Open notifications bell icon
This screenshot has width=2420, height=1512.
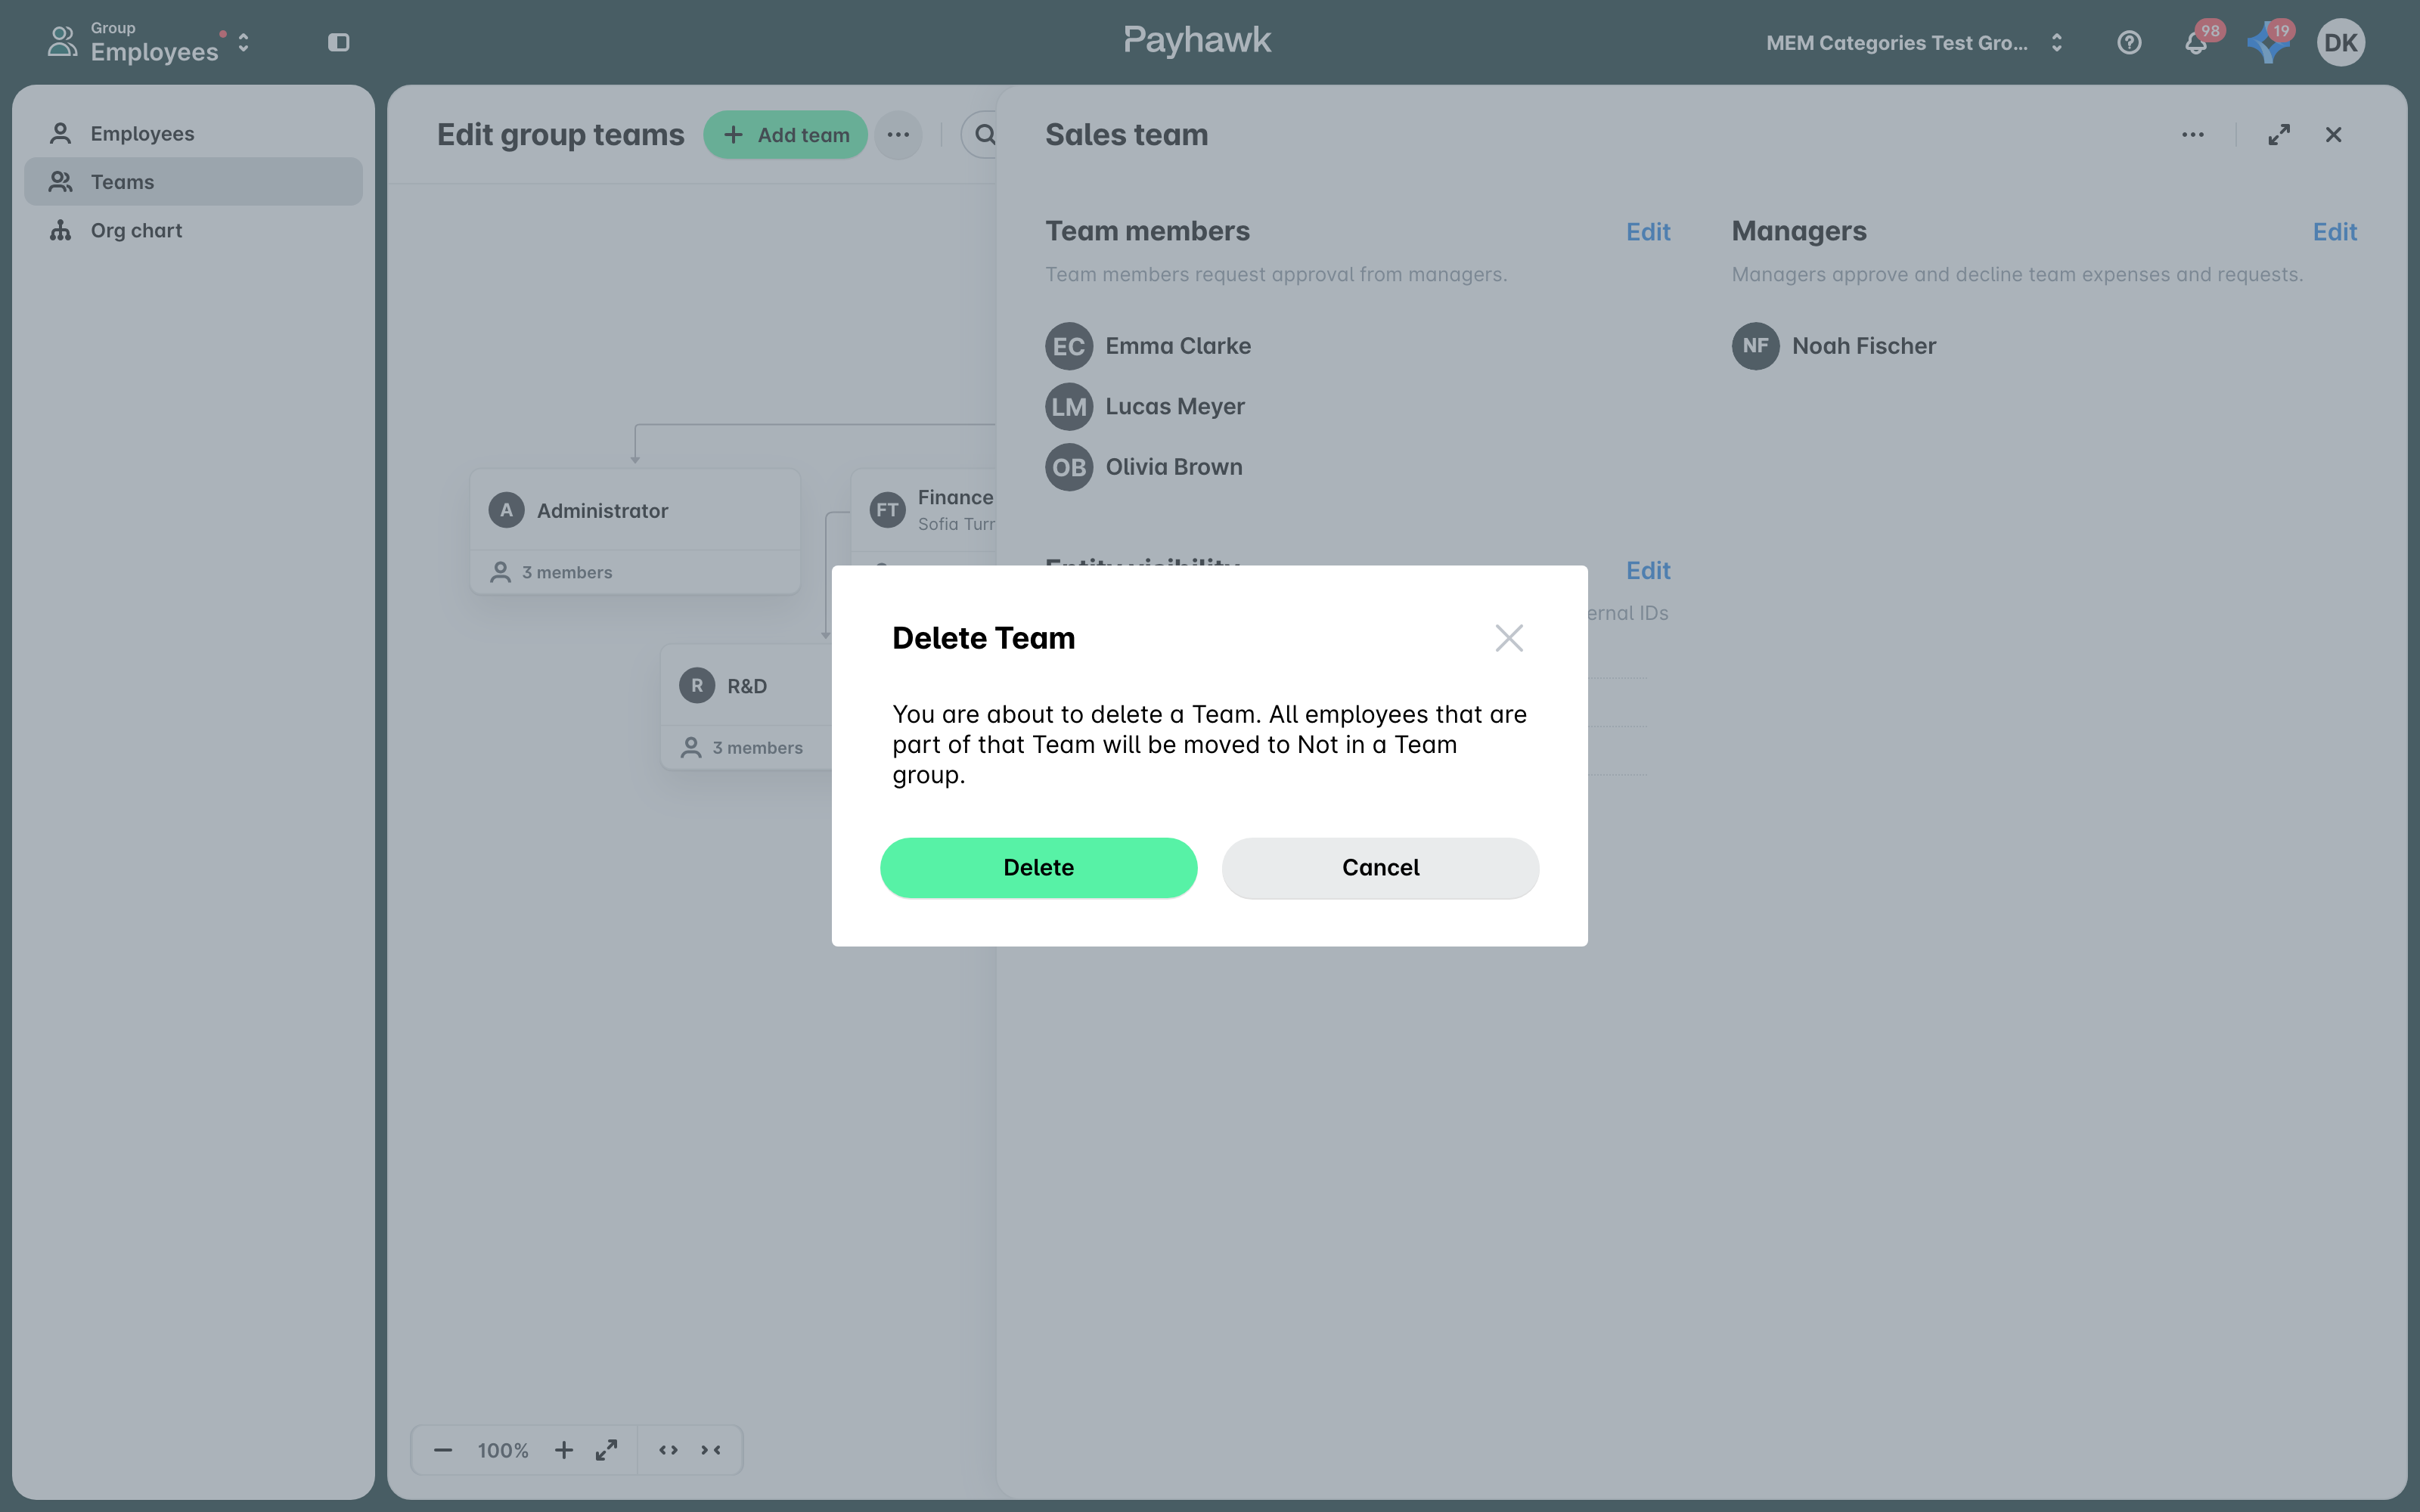(2195, 42)
